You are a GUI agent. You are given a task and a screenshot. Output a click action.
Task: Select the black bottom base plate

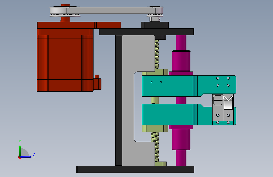point(135,169)
